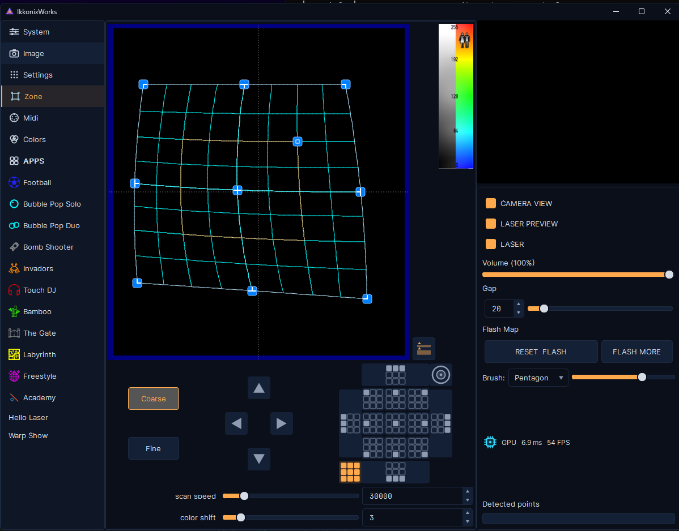679x531 pixels.
Task: Open the Bubble Pop Solo app
Action: pyautogui.click(x=52, y=204)
